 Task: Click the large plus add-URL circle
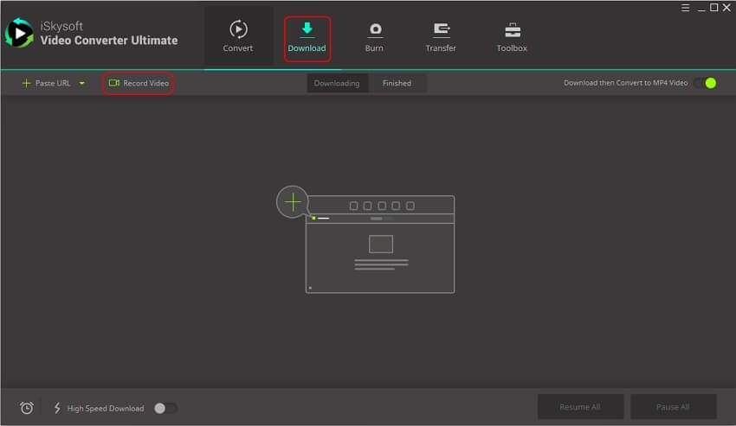coord(293,202)
